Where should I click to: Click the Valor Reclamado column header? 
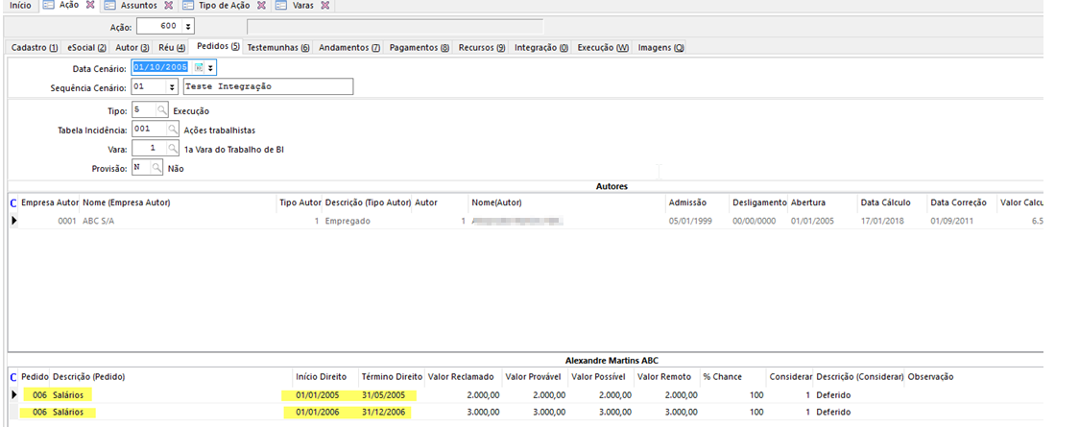(460, 376)
